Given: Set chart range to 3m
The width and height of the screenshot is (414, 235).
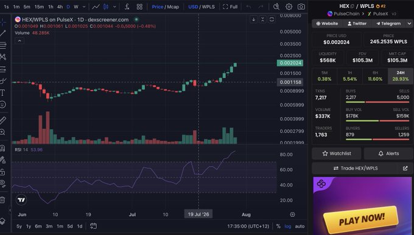Looking at the screenshot, I should point(49,226).
